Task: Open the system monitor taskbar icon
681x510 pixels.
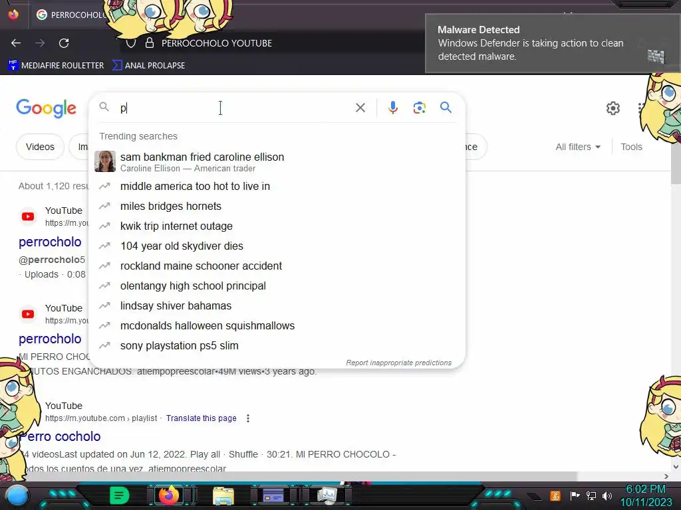Action: (x=327, y=495)
